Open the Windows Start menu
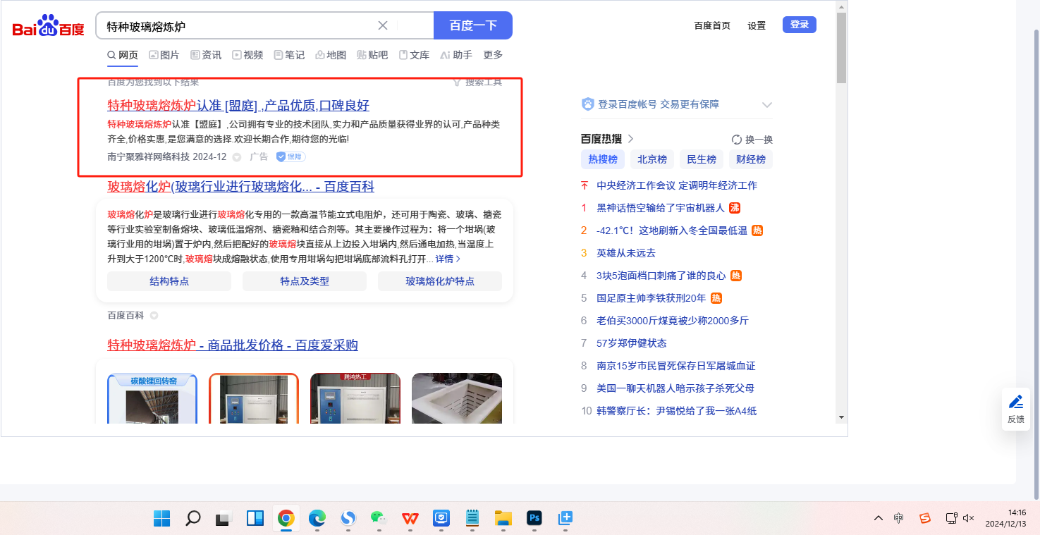Viewport: 1040px width, 535px height. coord(161,519)
